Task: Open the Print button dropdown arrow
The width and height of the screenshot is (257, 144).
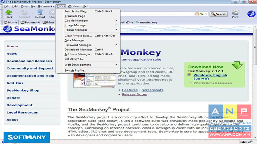Action: pyautogui.click(x=243, y=14)
